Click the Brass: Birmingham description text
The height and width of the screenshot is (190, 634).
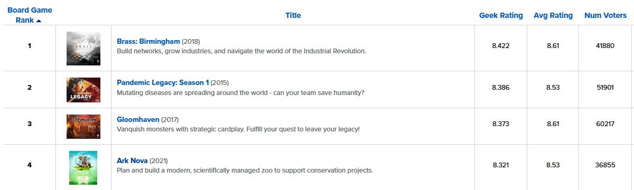(241, 51)
